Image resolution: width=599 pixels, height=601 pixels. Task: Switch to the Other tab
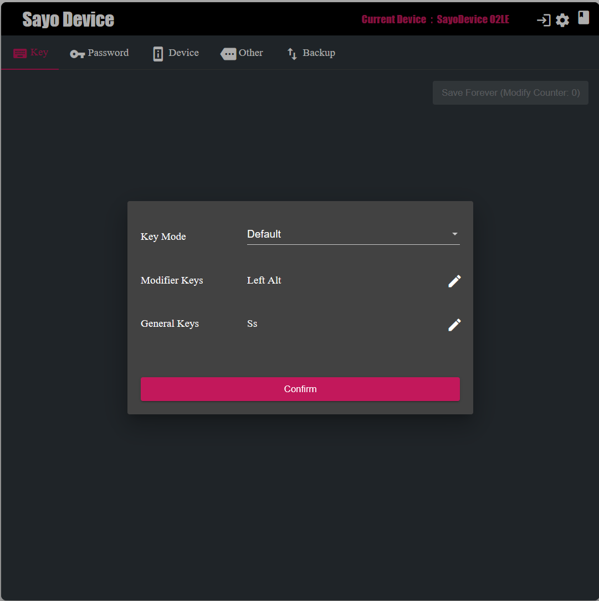(x=242, y=53)
